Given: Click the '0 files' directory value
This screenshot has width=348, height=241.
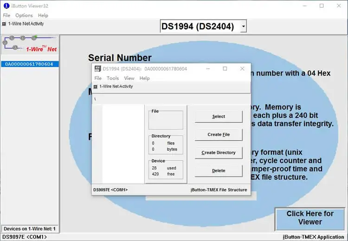Looking at the screenshot, I should pyautogui.click(x=163, y=143).
